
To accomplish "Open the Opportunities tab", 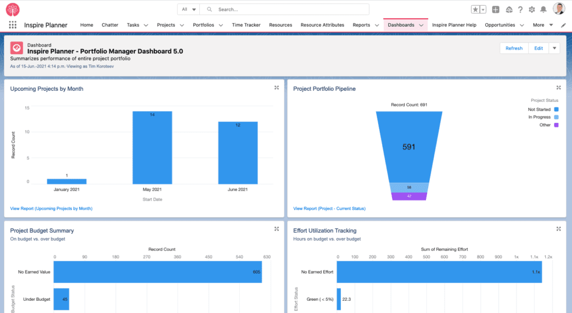I will pos(500,25).
